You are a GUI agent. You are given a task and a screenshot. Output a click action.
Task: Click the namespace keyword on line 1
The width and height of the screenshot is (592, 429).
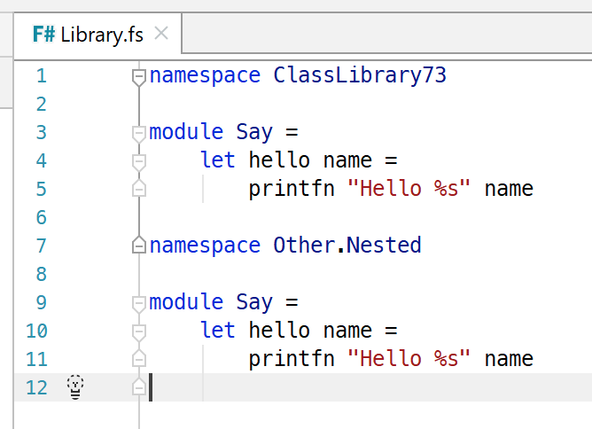click(x=205, y=76)
